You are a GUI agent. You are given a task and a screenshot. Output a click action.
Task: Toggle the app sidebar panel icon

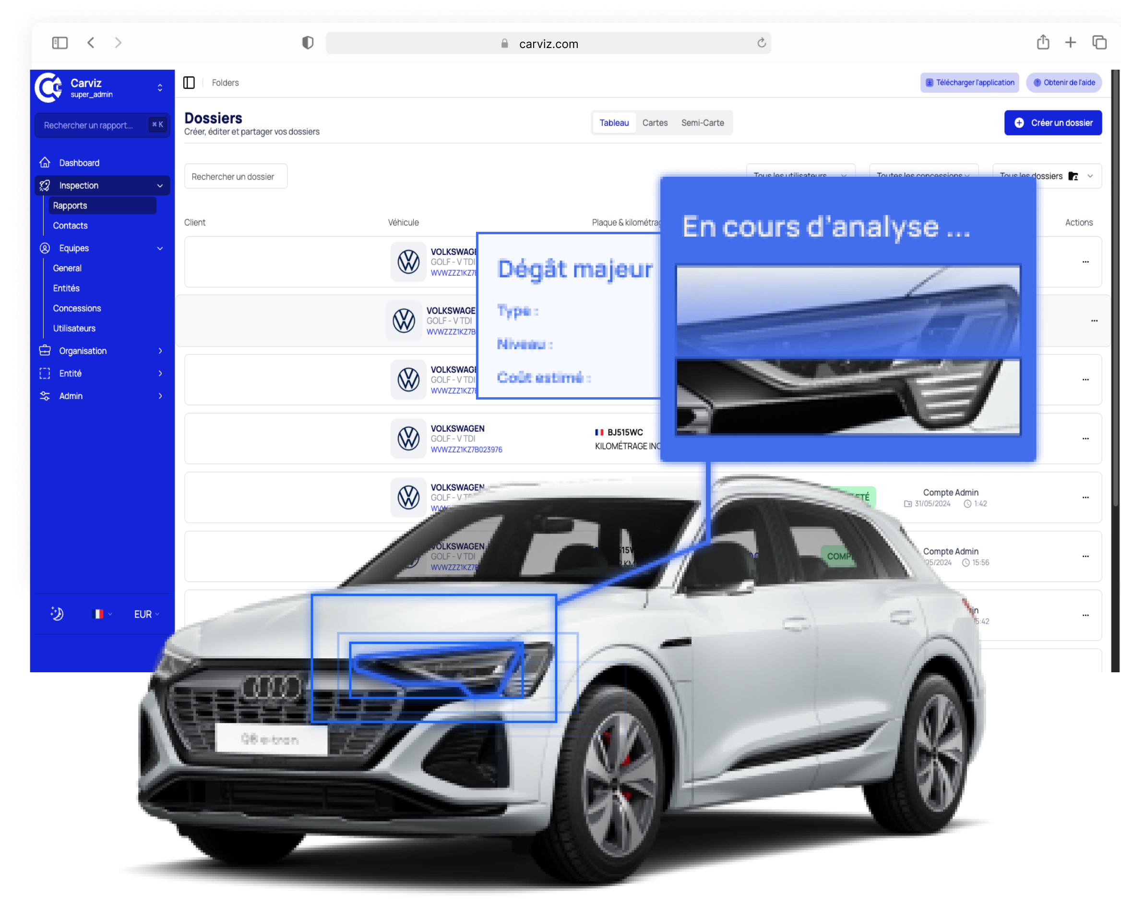[189, 83]
